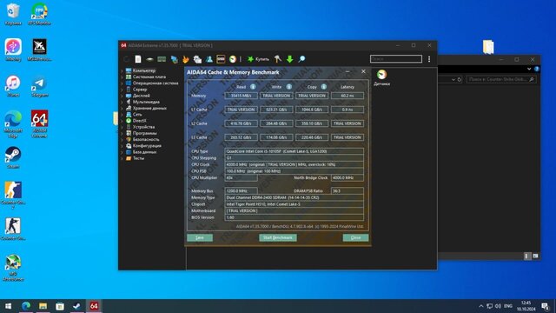Click the Memory read value 35415 MB/s
Viewport: 556px width, 313px height.
tap(242, 96)
